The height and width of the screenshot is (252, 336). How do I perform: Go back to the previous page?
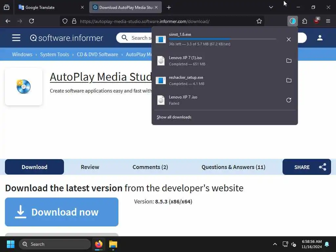[x=8, y=21]
